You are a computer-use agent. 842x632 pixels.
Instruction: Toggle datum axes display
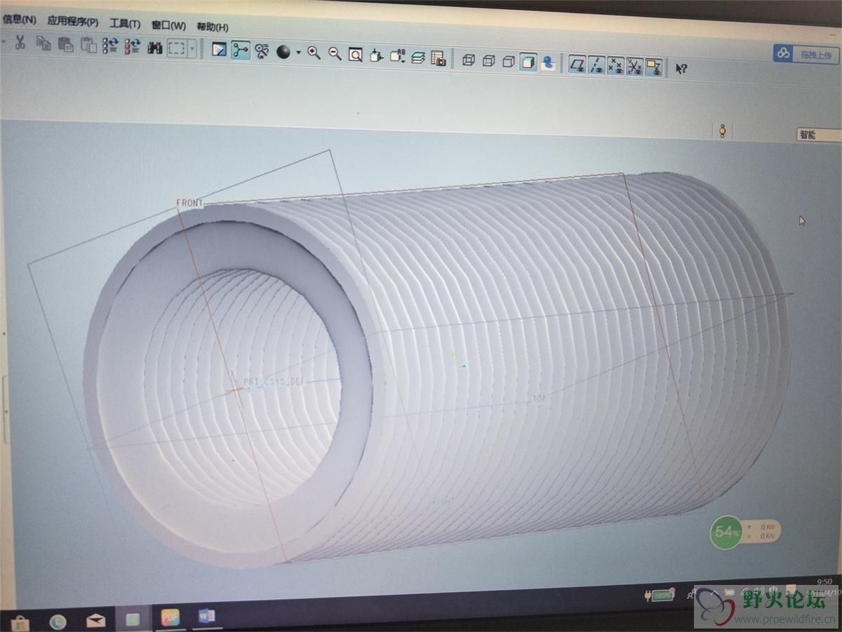[x=596, y=66]
